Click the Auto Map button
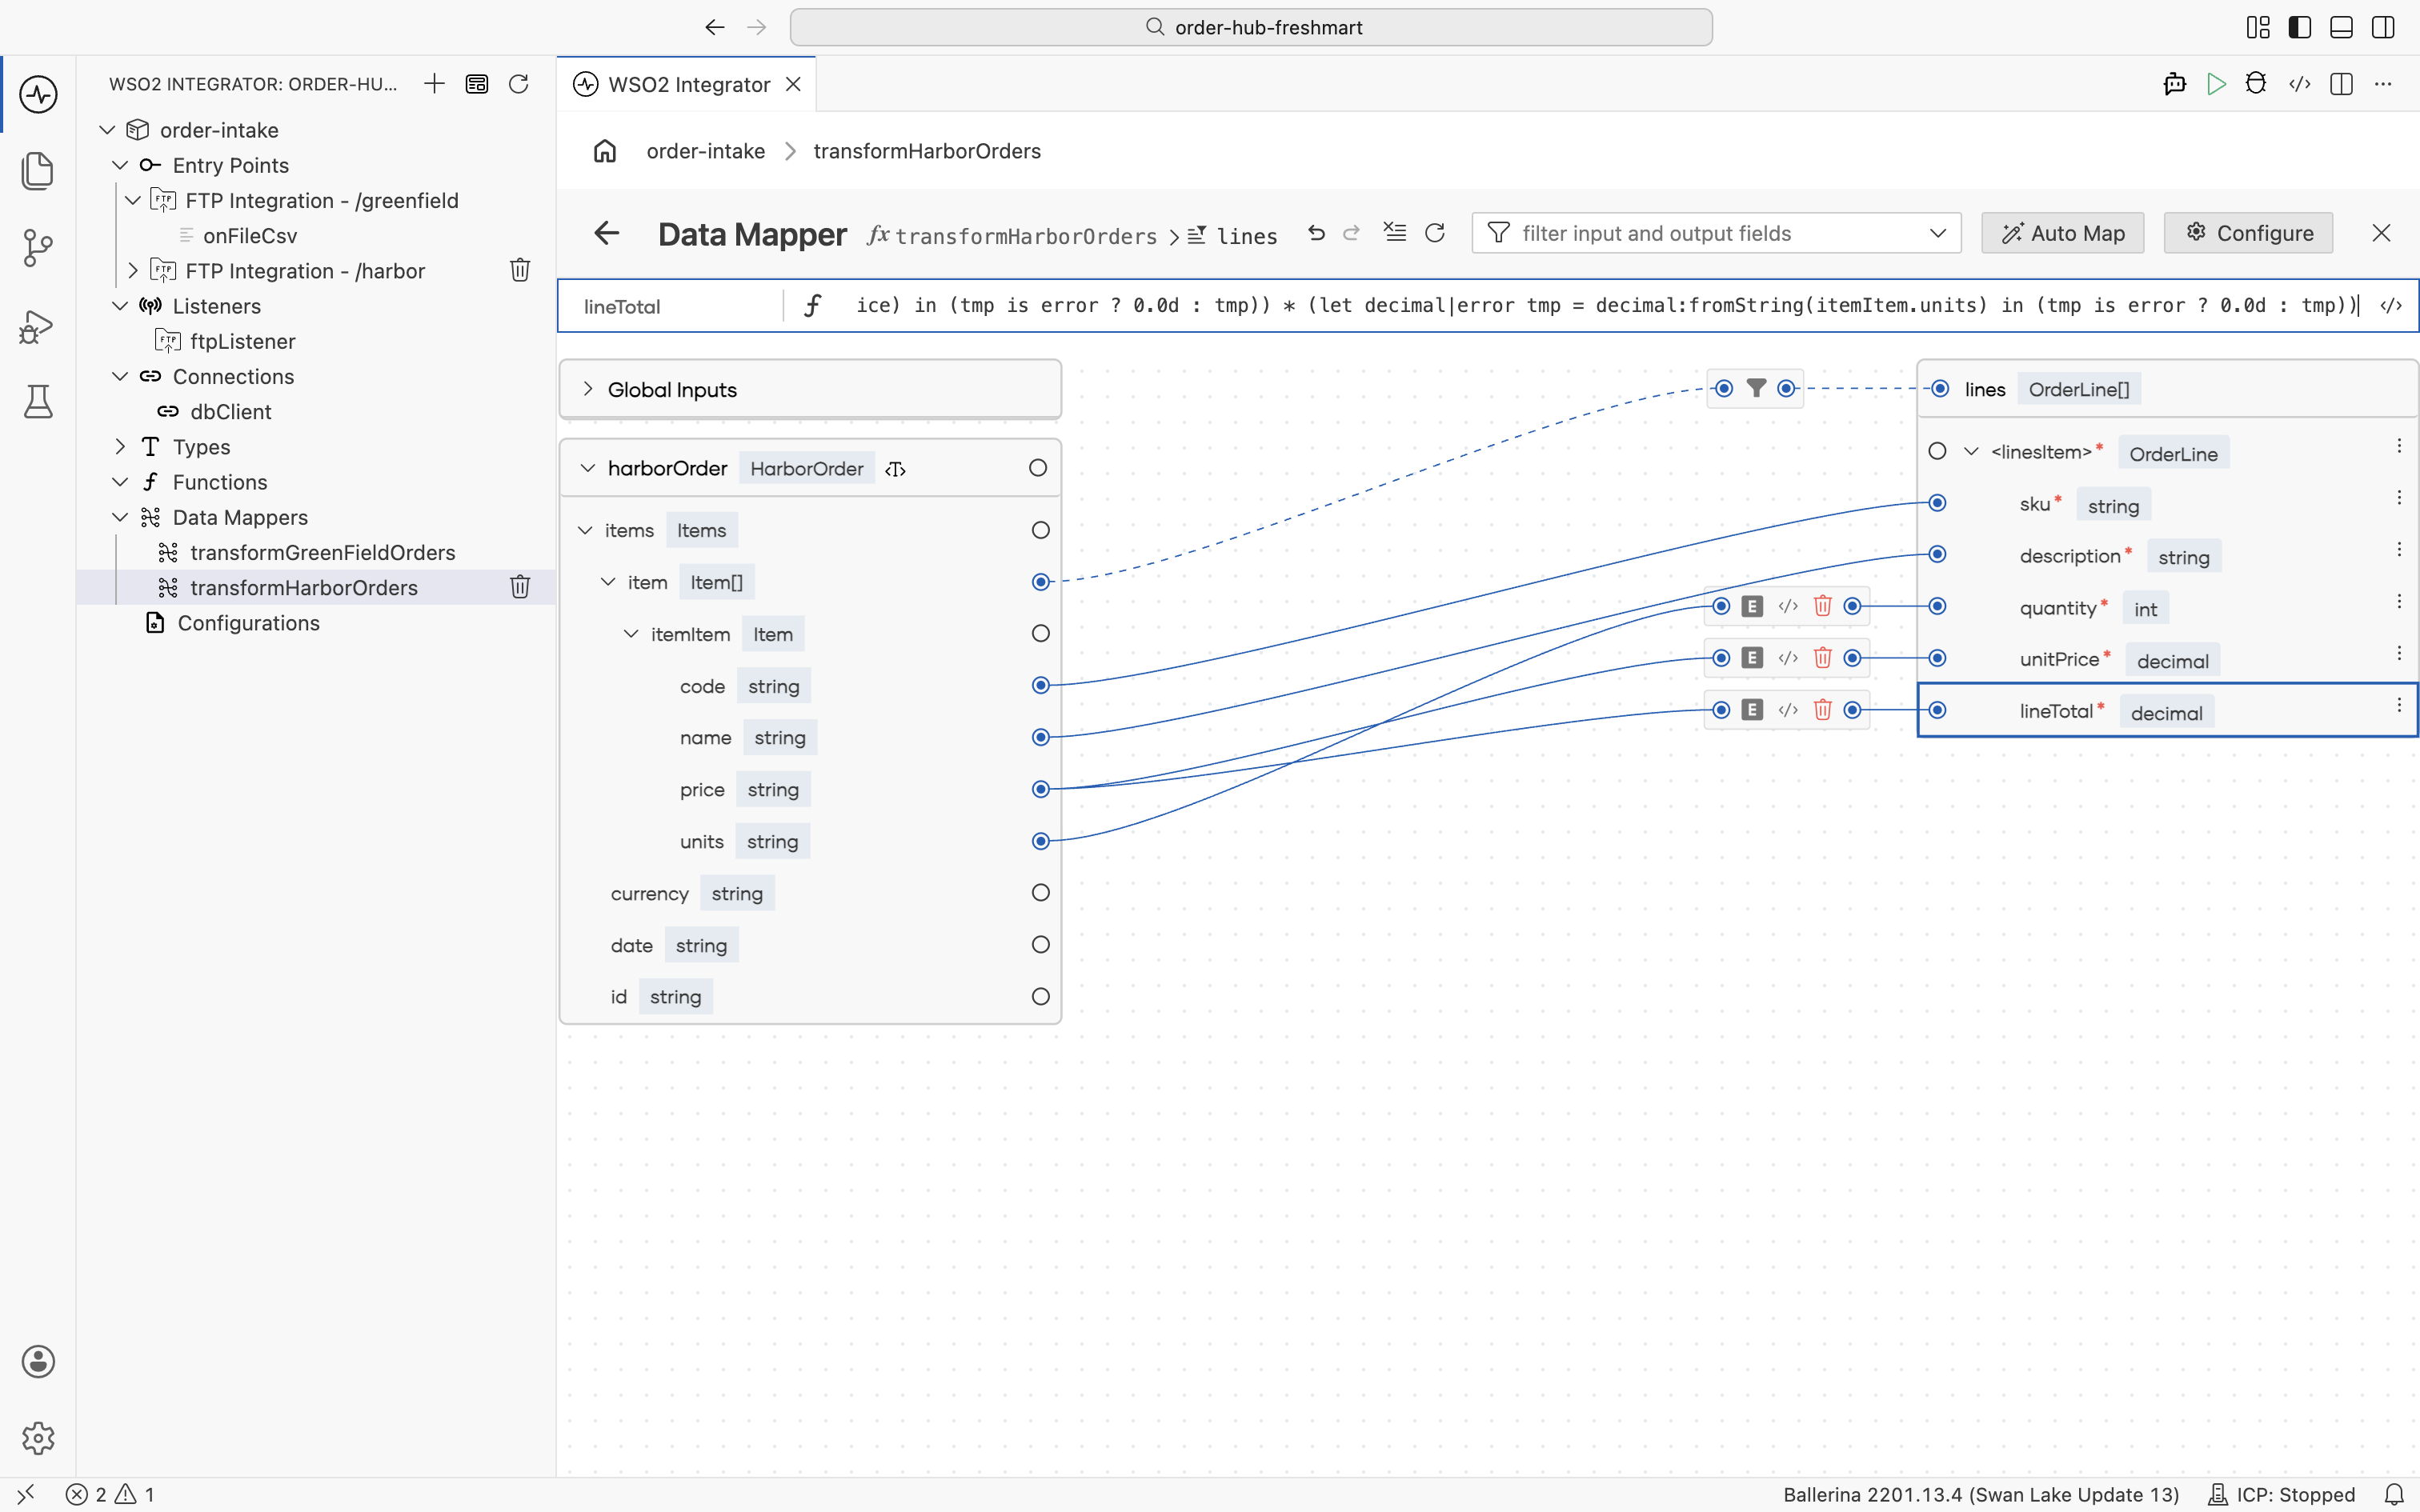The image size is (2420, 1512). click(2062, 233)
